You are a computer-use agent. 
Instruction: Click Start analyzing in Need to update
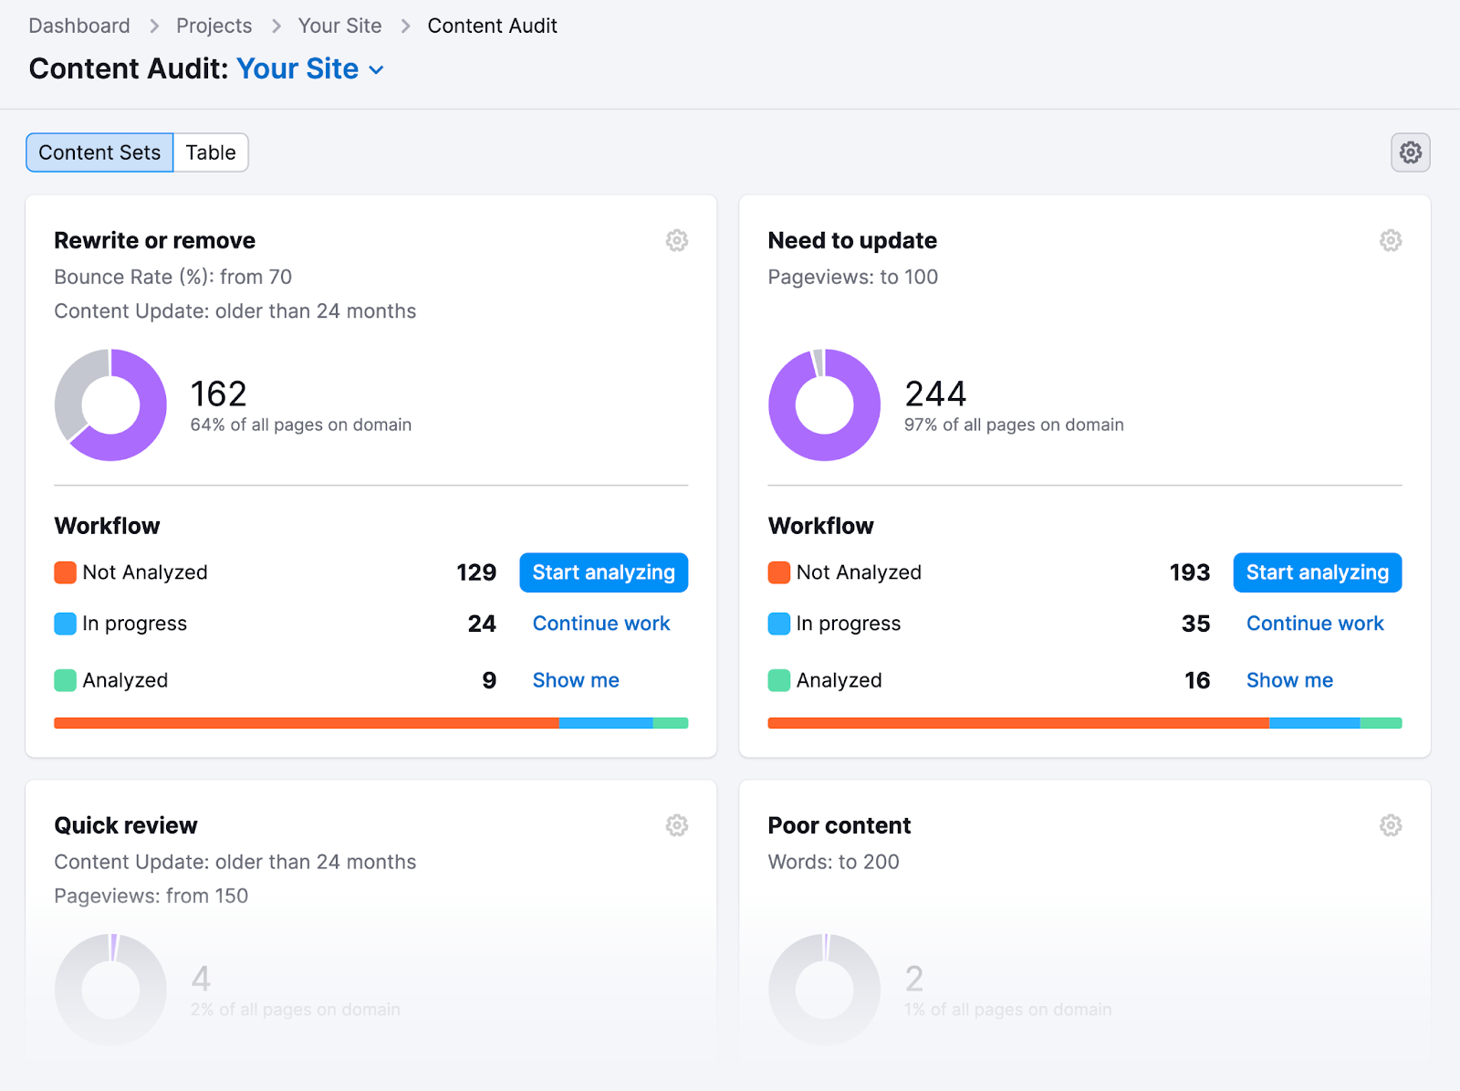click(x=1317, y=572)
